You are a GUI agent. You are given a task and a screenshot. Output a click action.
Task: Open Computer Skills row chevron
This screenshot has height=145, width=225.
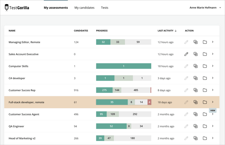click(213, 66)
